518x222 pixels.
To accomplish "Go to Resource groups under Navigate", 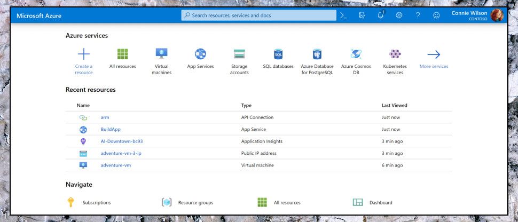I will 195,202.
